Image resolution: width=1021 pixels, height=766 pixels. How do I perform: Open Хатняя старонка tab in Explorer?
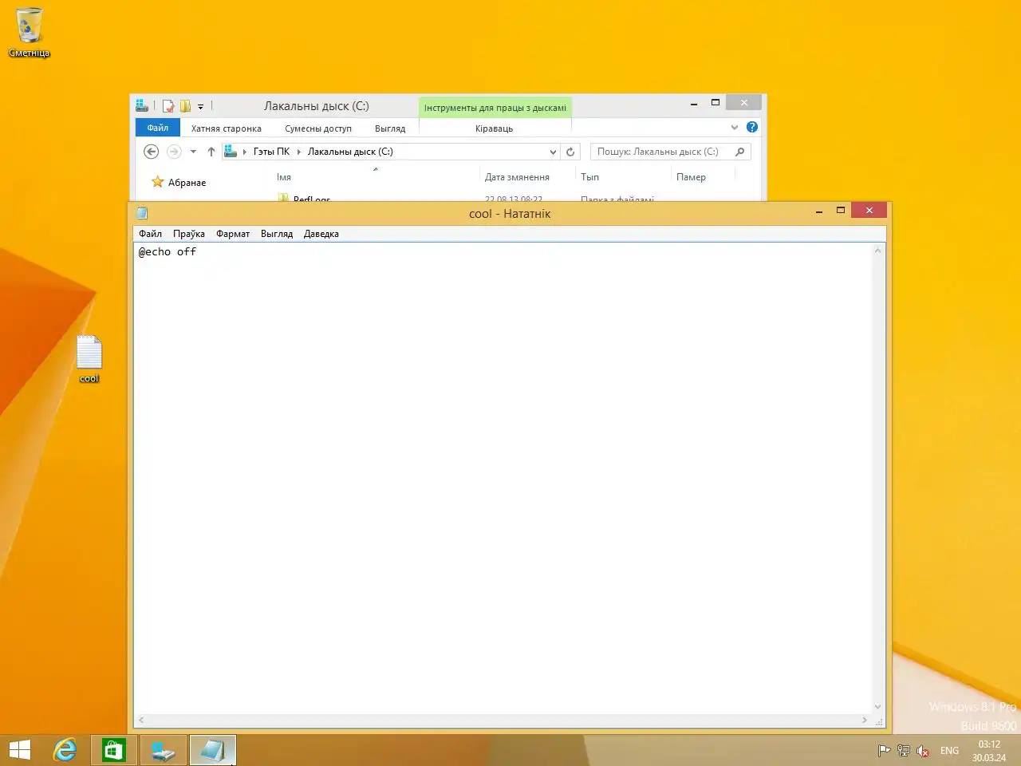coord(227,128)
